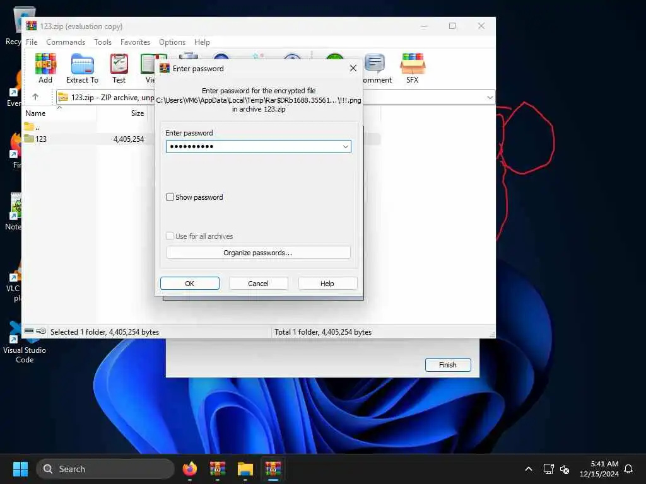Screen dimensions: 646x484
Task: Open the Options menu
Action: [x=172, y=42]
